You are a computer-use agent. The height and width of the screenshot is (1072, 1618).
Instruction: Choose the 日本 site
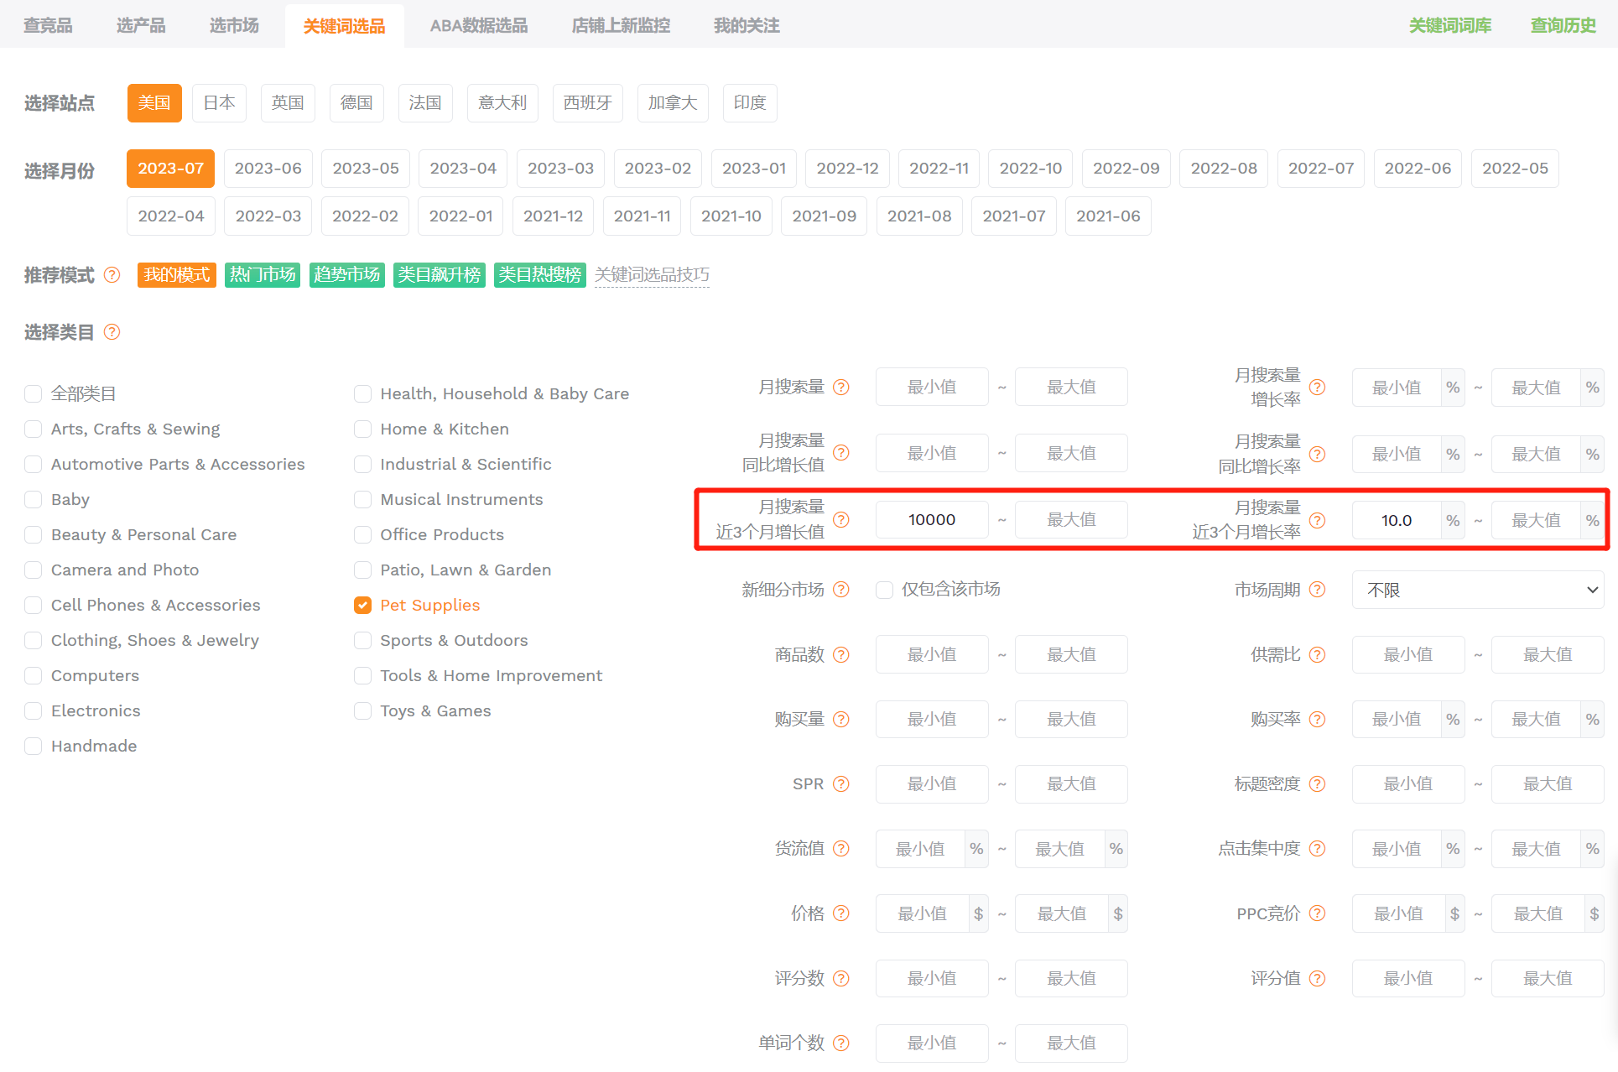(220, 103)
